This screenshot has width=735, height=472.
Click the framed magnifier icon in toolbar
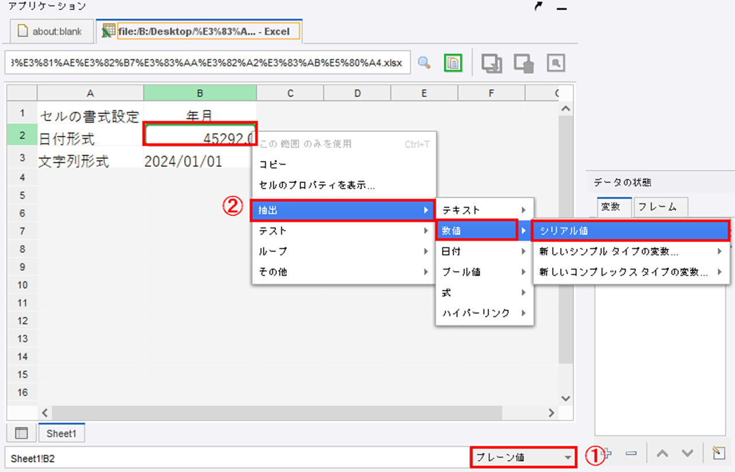point(556,63)
